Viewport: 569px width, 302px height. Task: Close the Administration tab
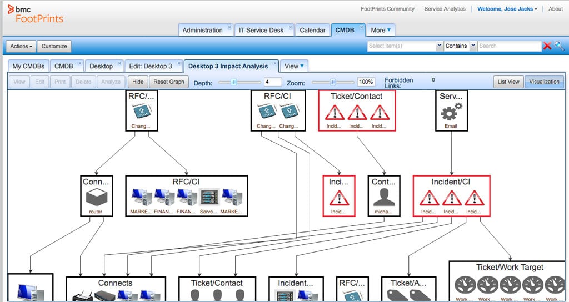click(229, 27)
